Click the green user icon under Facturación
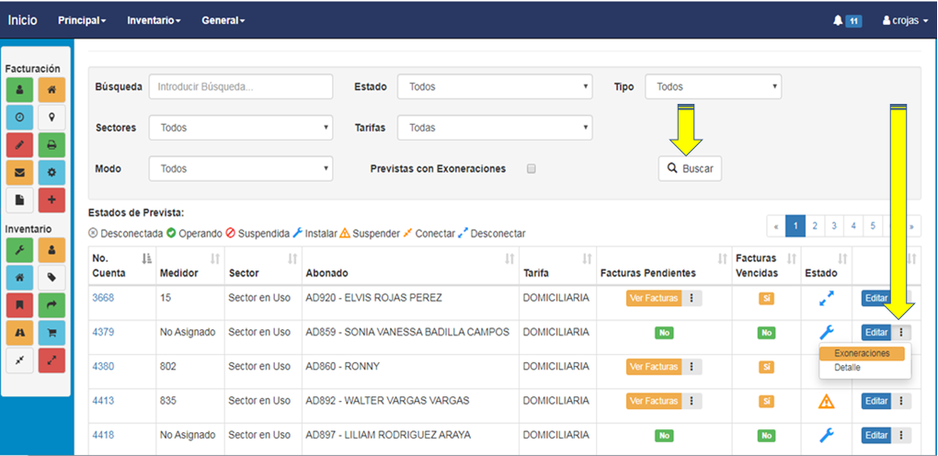This screenshot has width=938, height=456. tap(19, 90)
